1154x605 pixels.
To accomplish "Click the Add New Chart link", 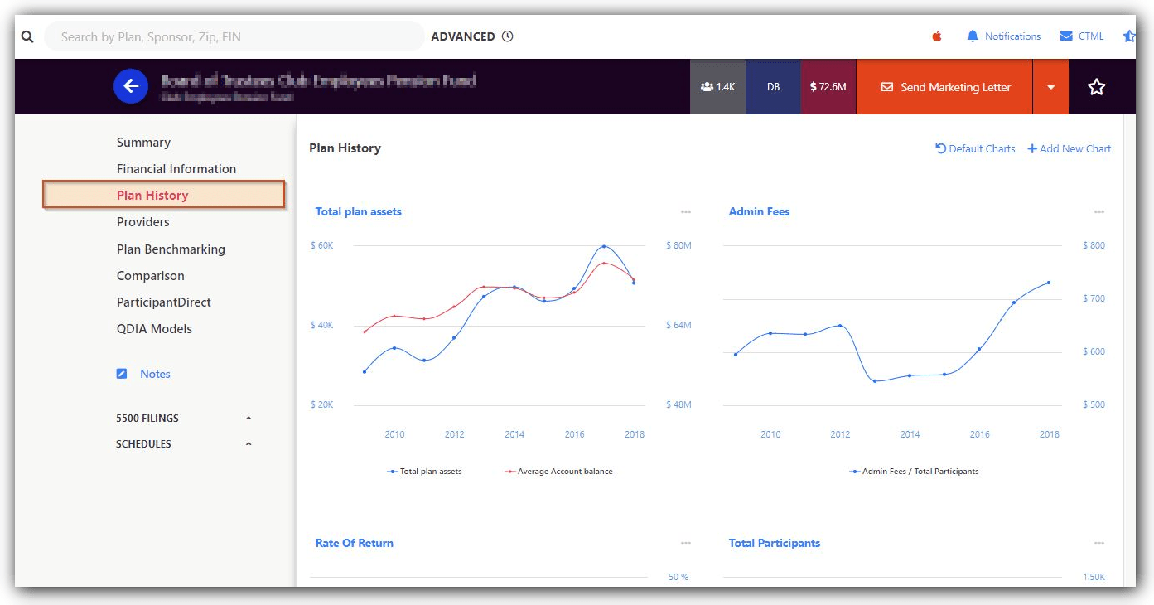I will pyautogui.click(x=1069, y=148).
